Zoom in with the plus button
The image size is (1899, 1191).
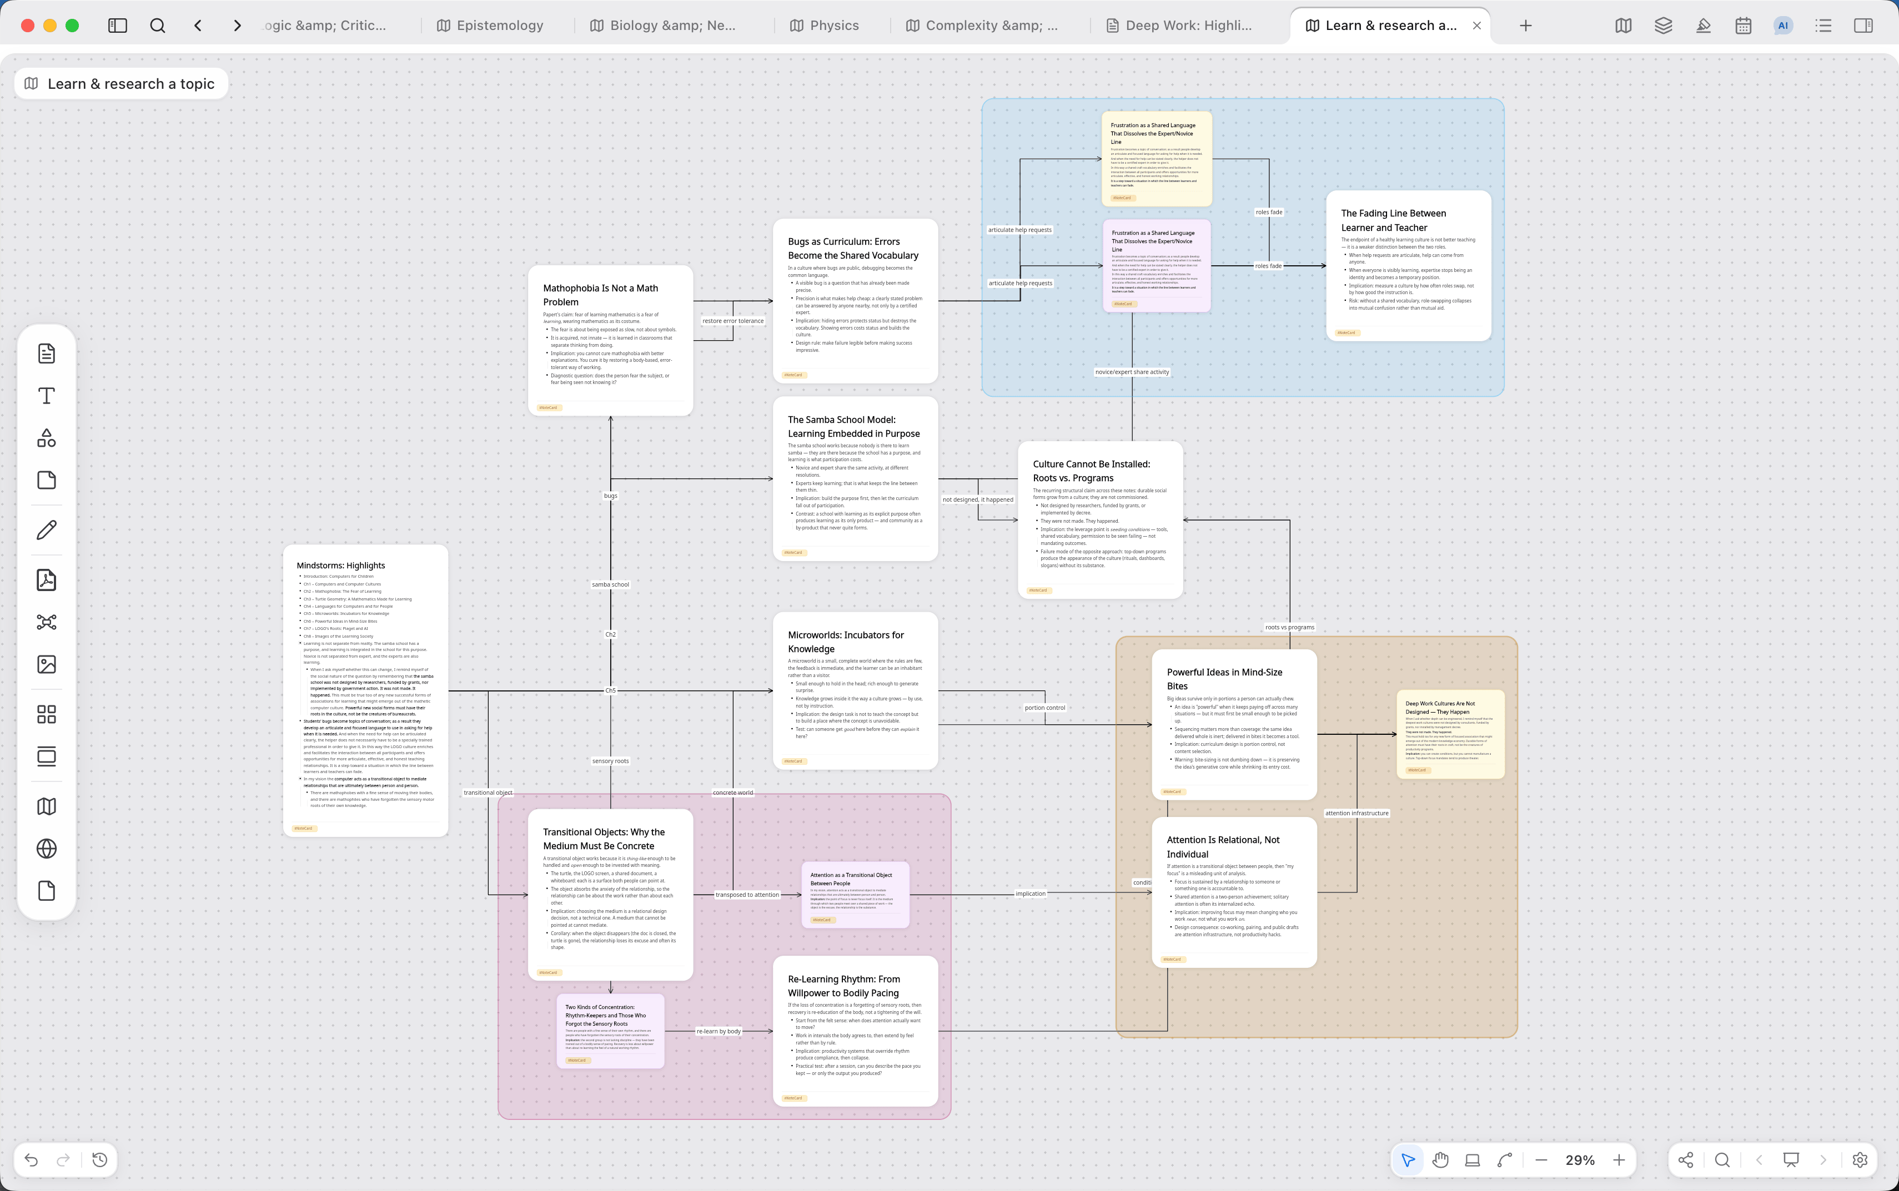[x=1619, y=1159]
